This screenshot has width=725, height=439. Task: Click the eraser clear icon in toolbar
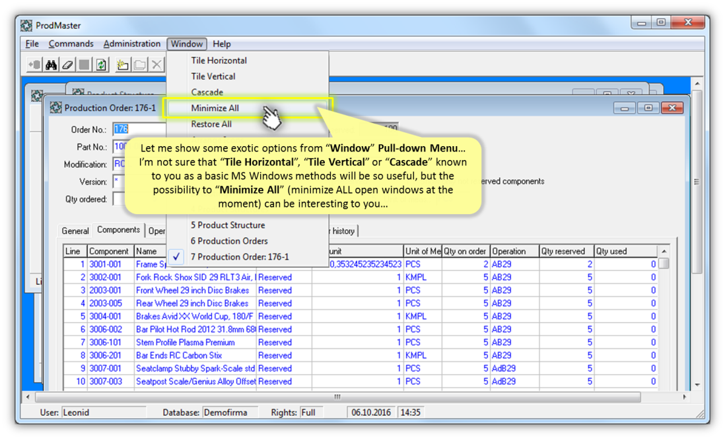pos(67,65)
